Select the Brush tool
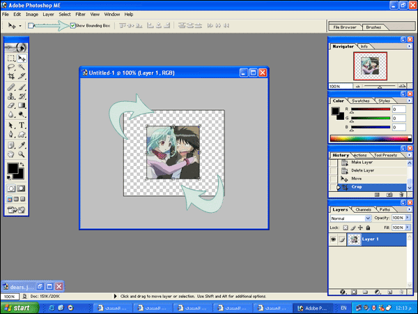418x314 pixels. [x=22, y=87]
